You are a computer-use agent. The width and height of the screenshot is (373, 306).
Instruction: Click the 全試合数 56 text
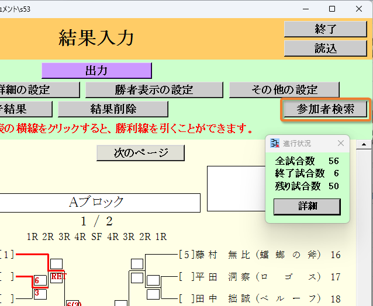tap(307, 161)
